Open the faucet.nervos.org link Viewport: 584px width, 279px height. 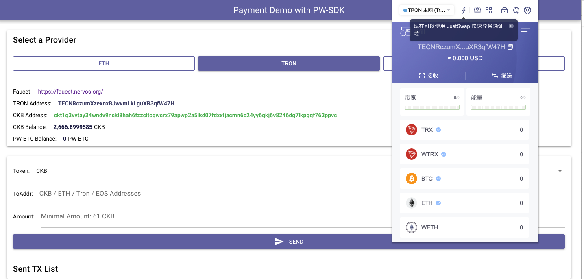point(70,92)
